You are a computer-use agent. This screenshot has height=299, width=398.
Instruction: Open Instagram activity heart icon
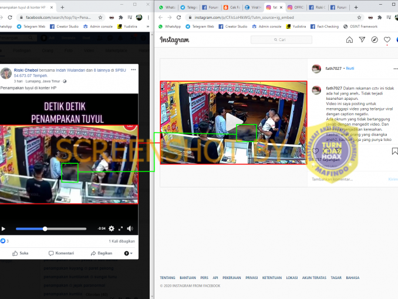387,39
